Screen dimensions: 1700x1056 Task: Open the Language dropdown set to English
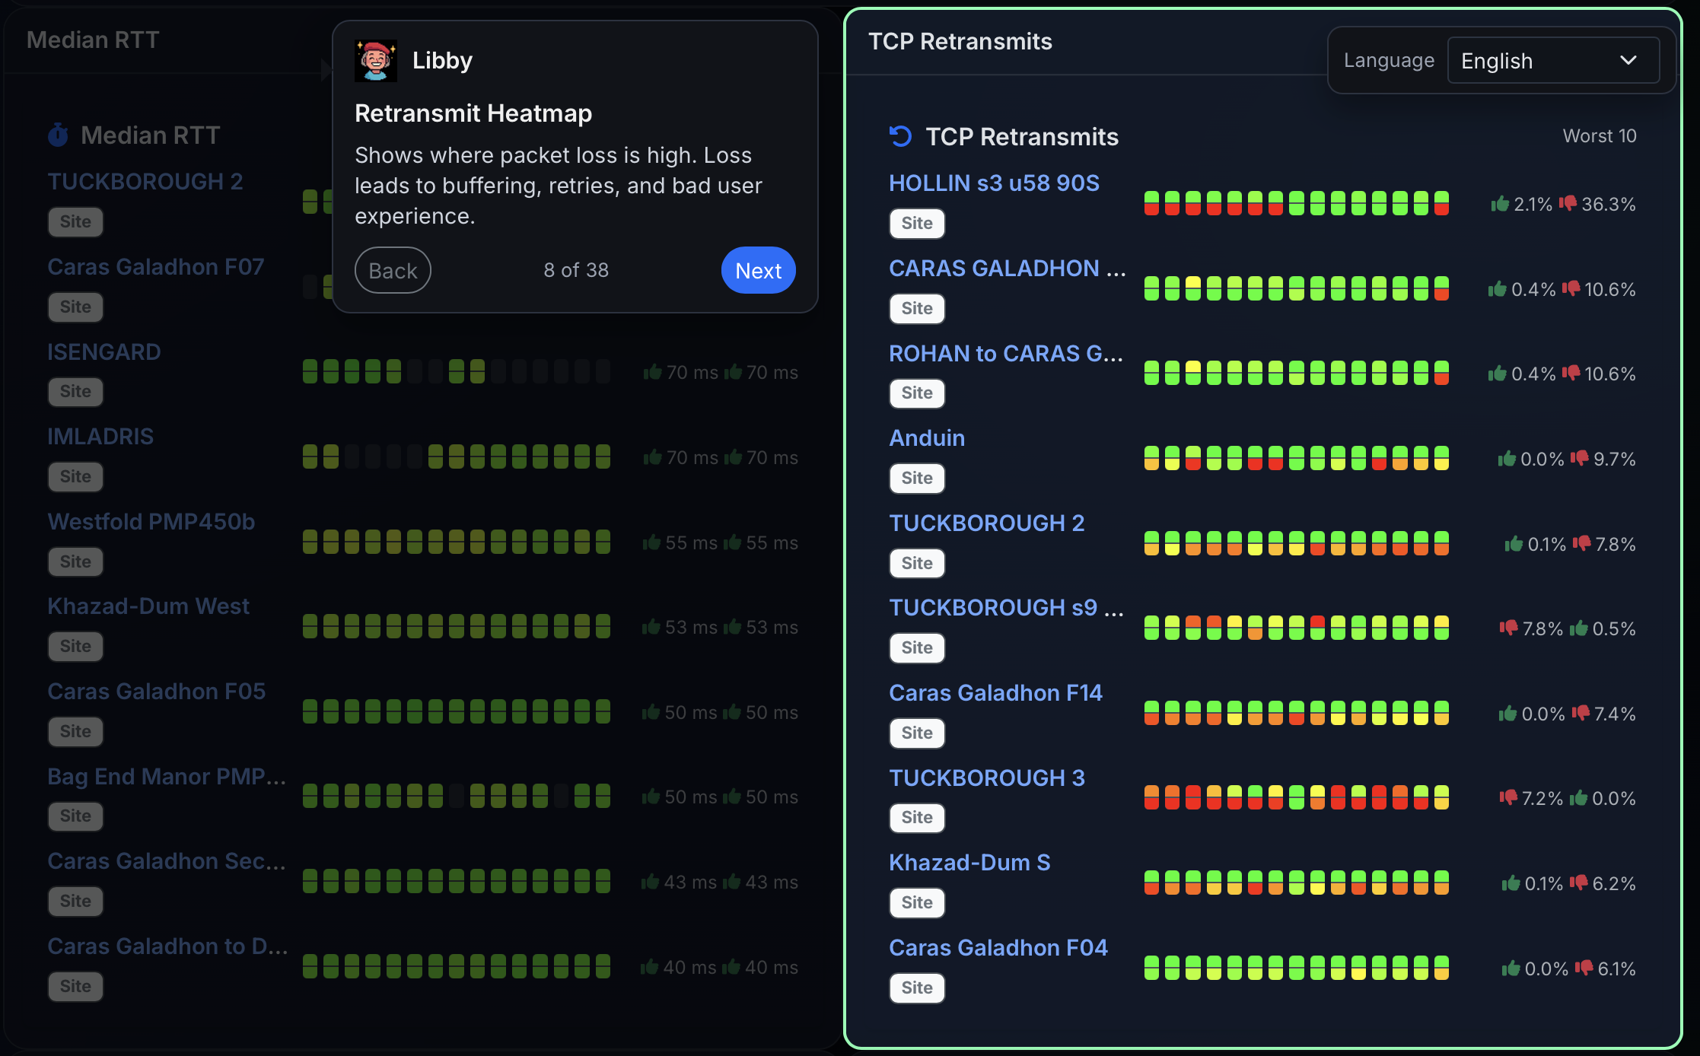coord(1552,61)
